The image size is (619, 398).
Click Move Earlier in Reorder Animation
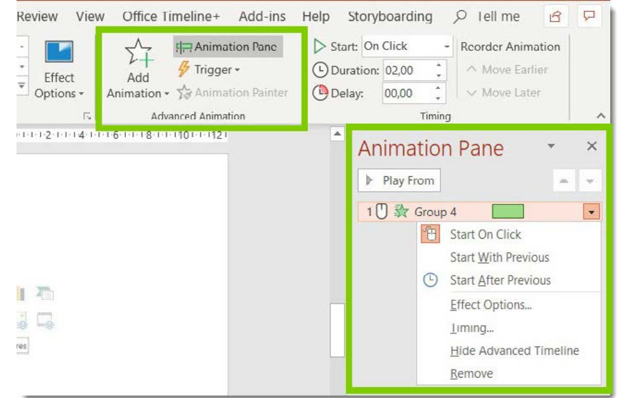tap(507, 70)
